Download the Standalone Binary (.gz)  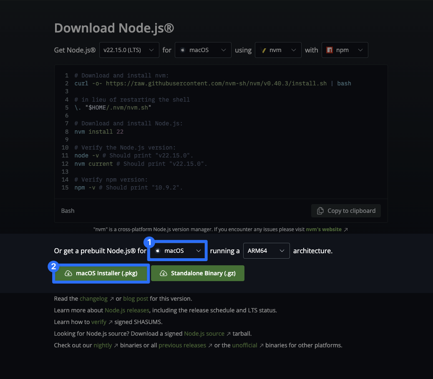pos(198,273)
